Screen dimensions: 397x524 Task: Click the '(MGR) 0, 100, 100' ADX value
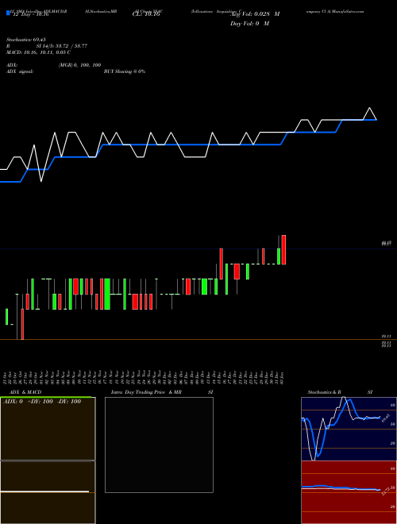[x=79, y=65]
